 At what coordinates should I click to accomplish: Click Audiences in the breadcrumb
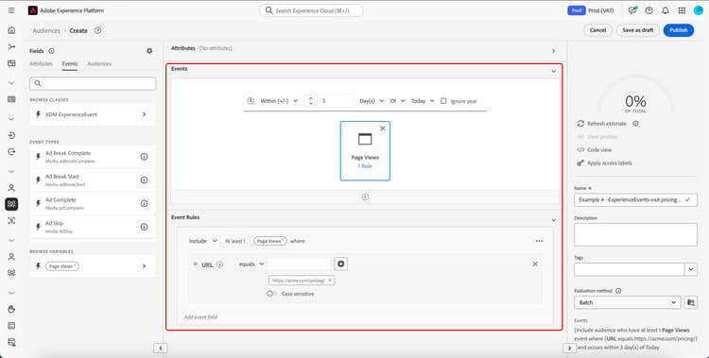[x=46, y=31]
